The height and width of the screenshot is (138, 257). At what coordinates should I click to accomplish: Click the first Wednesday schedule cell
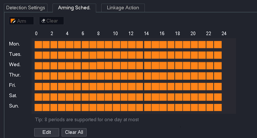38,66
